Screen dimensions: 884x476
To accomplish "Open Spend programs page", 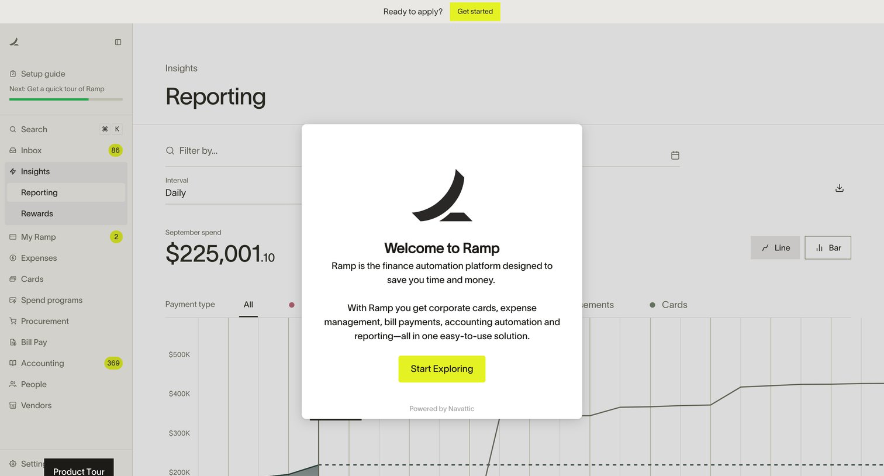I will [51, 300].
